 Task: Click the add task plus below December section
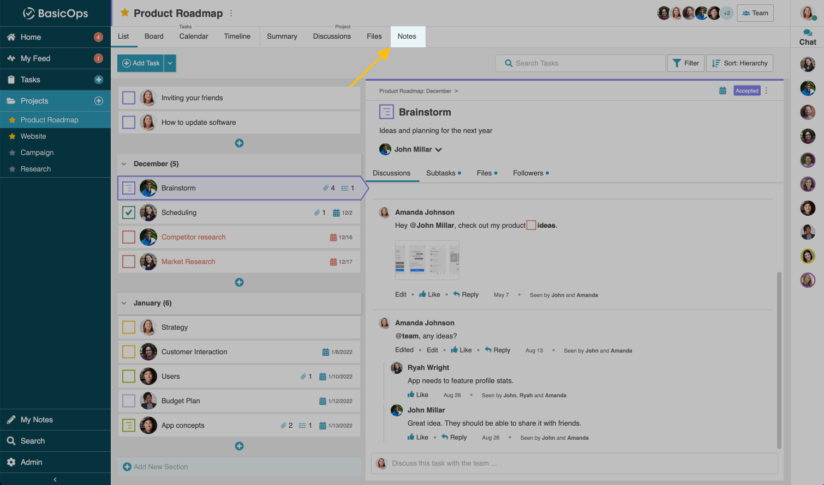point(239,282)
